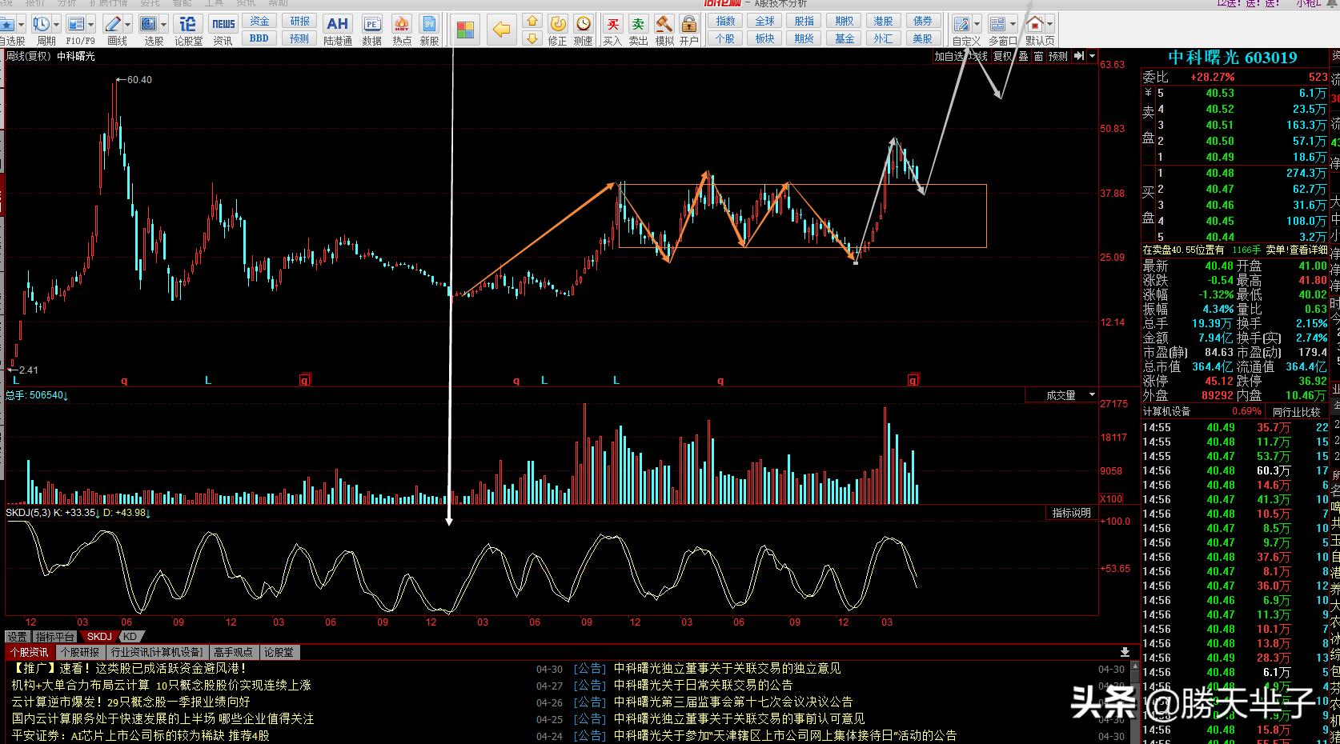Select the KD indicator tab
1340x744 pixels.
point(130,637)
